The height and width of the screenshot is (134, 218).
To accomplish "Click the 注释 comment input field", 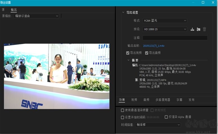I will coord(175,38).
